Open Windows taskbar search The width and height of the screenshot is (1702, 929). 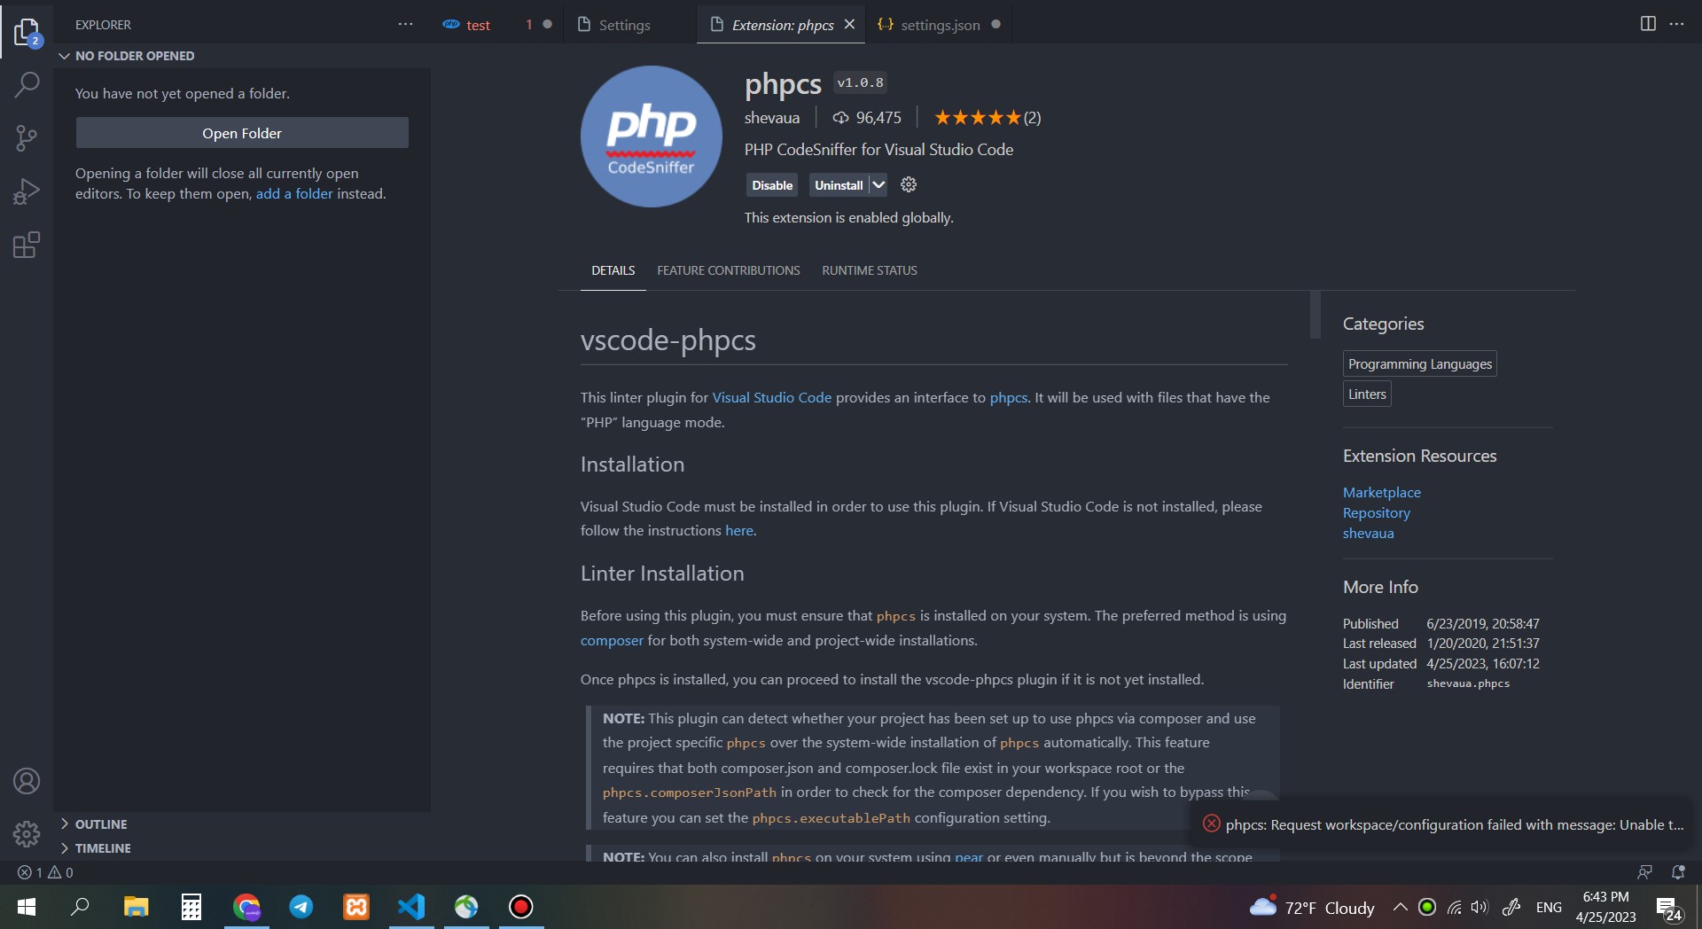click(x=80, y=907)
